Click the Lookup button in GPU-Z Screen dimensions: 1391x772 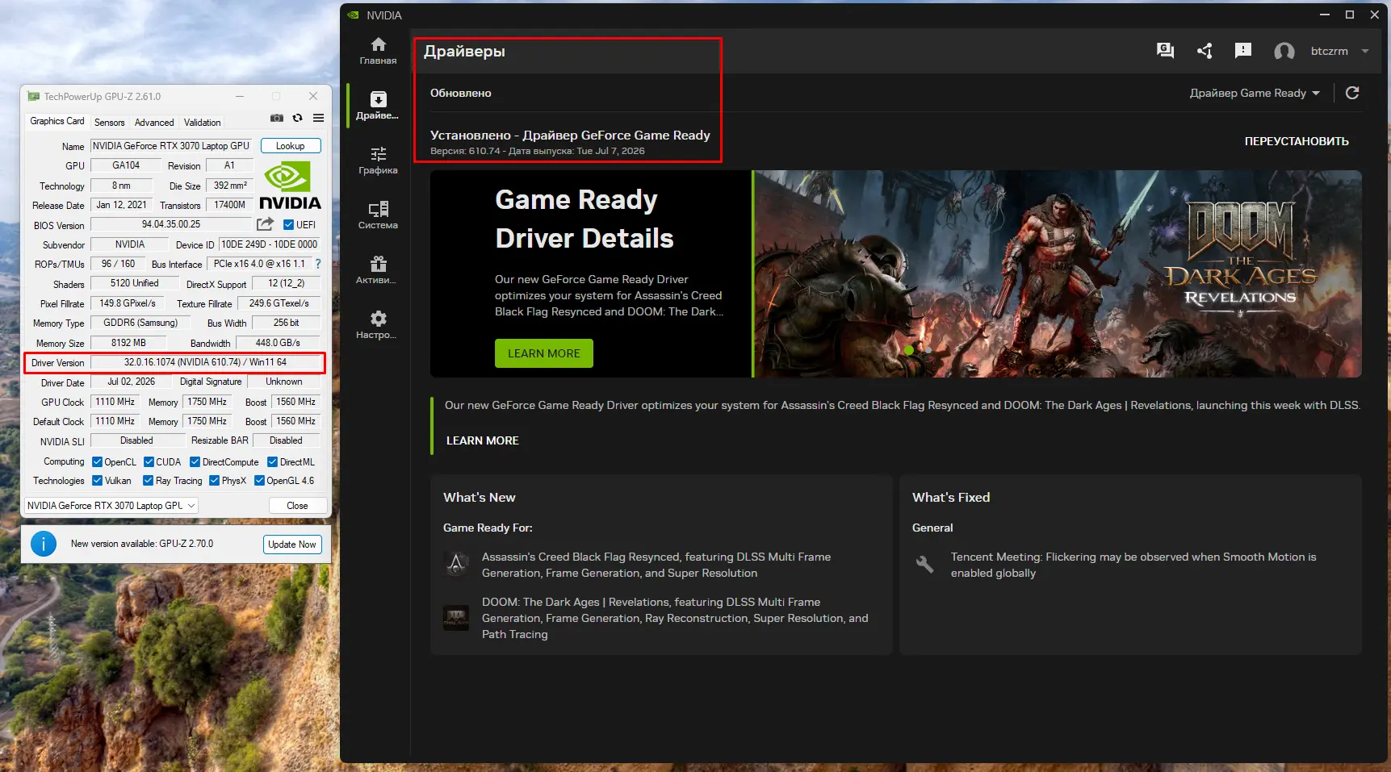[x=291, y=146]
